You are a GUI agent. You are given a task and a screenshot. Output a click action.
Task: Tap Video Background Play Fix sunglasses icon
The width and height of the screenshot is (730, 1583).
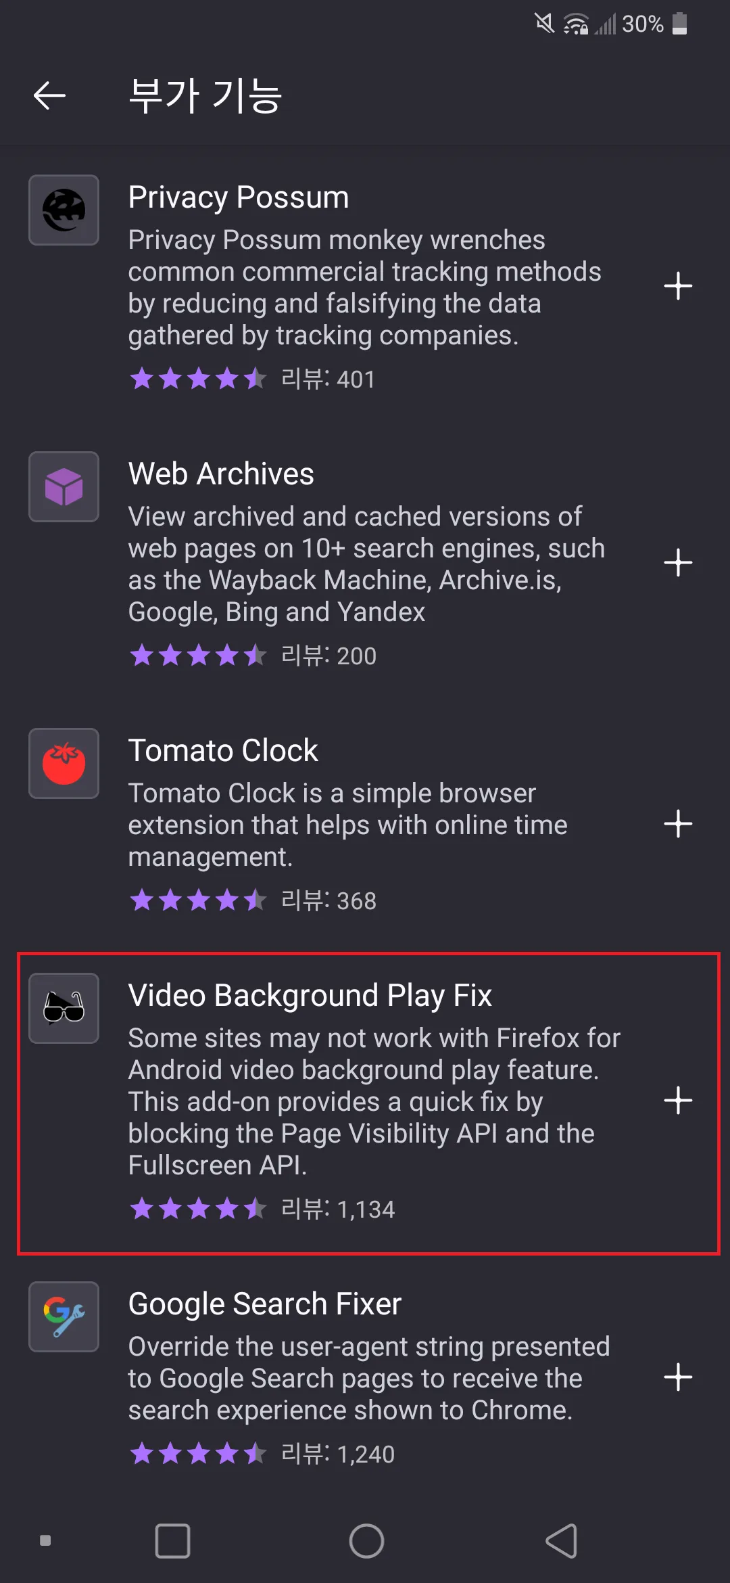[64, 1008]
